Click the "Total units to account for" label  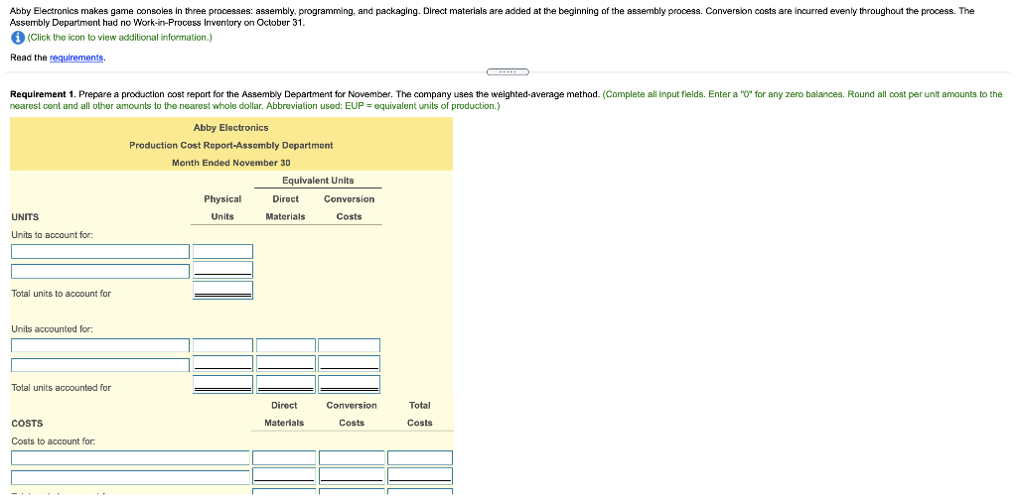coord(61,294)
